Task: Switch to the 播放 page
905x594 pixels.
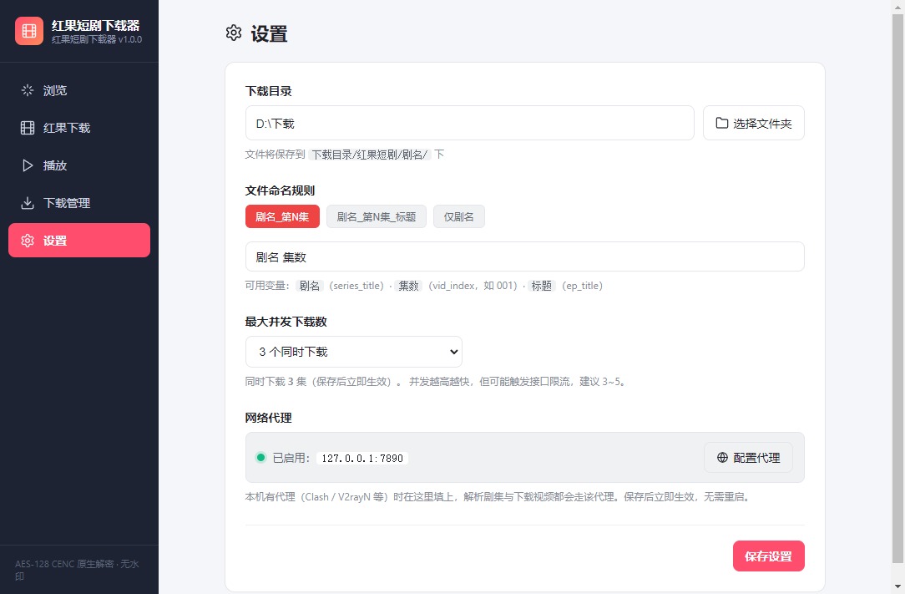Action: [79, 165]
